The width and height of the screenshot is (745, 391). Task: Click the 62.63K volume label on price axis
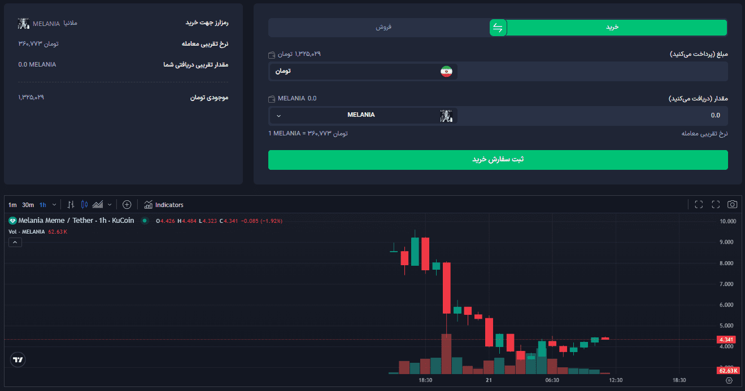727,371
